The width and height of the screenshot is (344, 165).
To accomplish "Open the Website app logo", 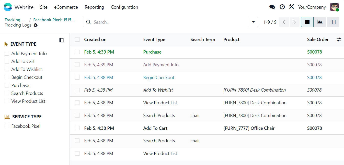I will (x=8, y=7).
